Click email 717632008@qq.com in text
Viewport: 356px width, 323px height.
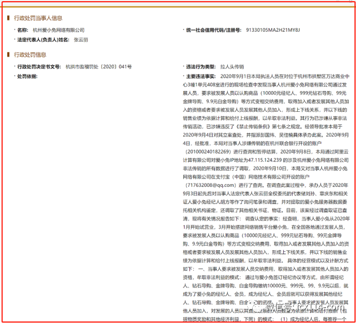click(x=211, y=185)
